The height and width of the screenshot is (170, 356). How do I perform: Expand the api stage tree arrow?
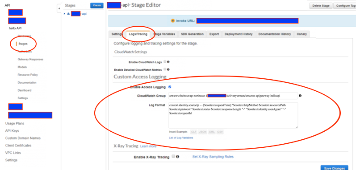pyautogui.click(x=64, y=14)
